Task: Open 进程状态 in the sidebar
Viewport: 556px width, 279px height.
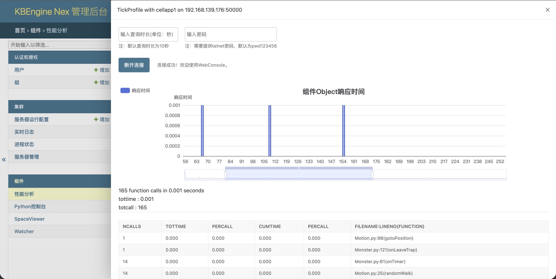Action: point(24,144)
